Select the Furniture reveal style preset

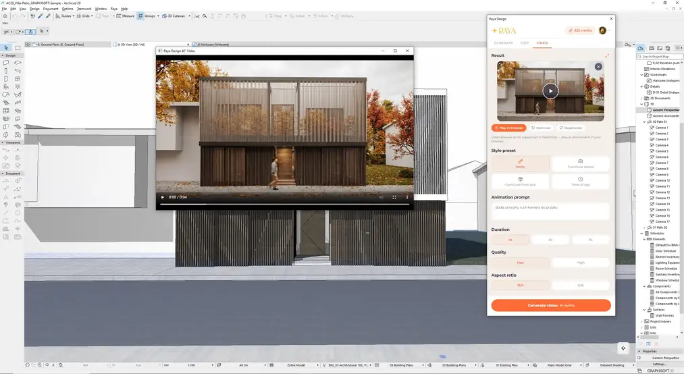coord(580,163)
